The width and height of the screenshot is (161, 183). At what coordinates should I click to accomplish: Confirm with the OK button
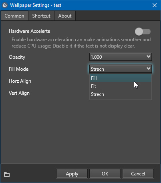[x=105, y=174]
